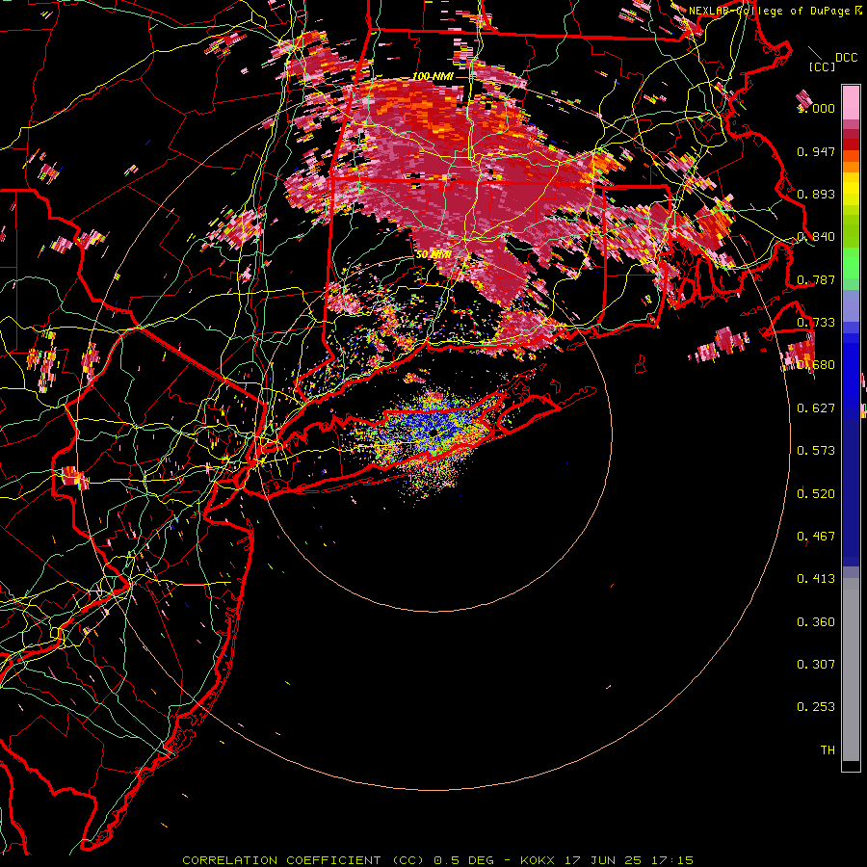Click the 100 NMI range ring label

pyautogui.click(x=433, y=76)
